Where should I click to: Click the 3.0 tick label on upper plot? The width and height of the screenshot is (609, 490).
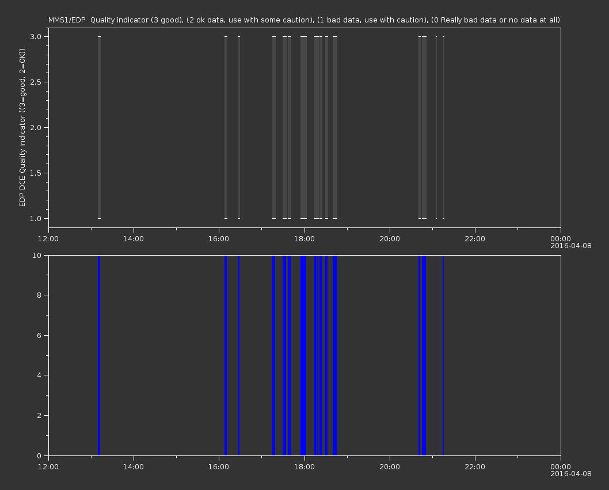click(x=36, y=36)
